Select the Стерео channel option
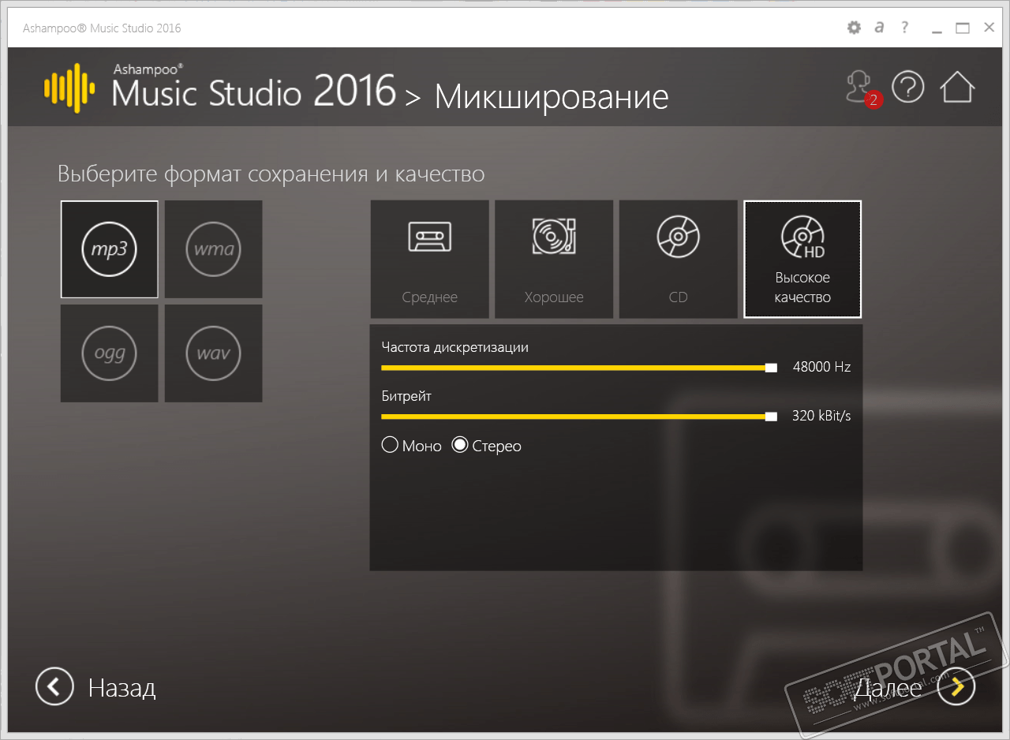 486,446
